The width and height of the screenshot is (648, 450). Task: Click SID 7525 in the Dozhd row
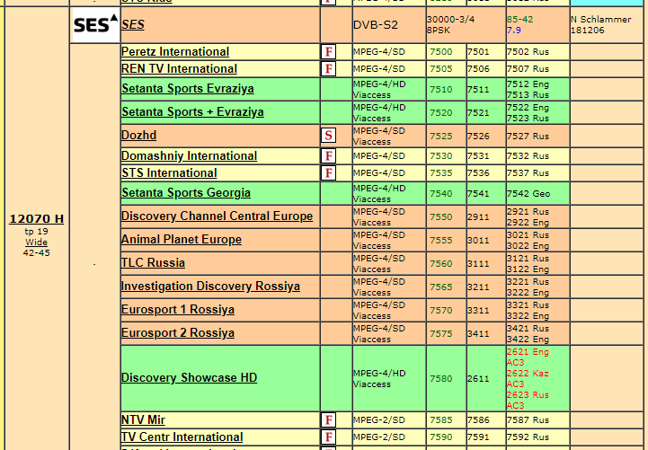tap(441, 137)
